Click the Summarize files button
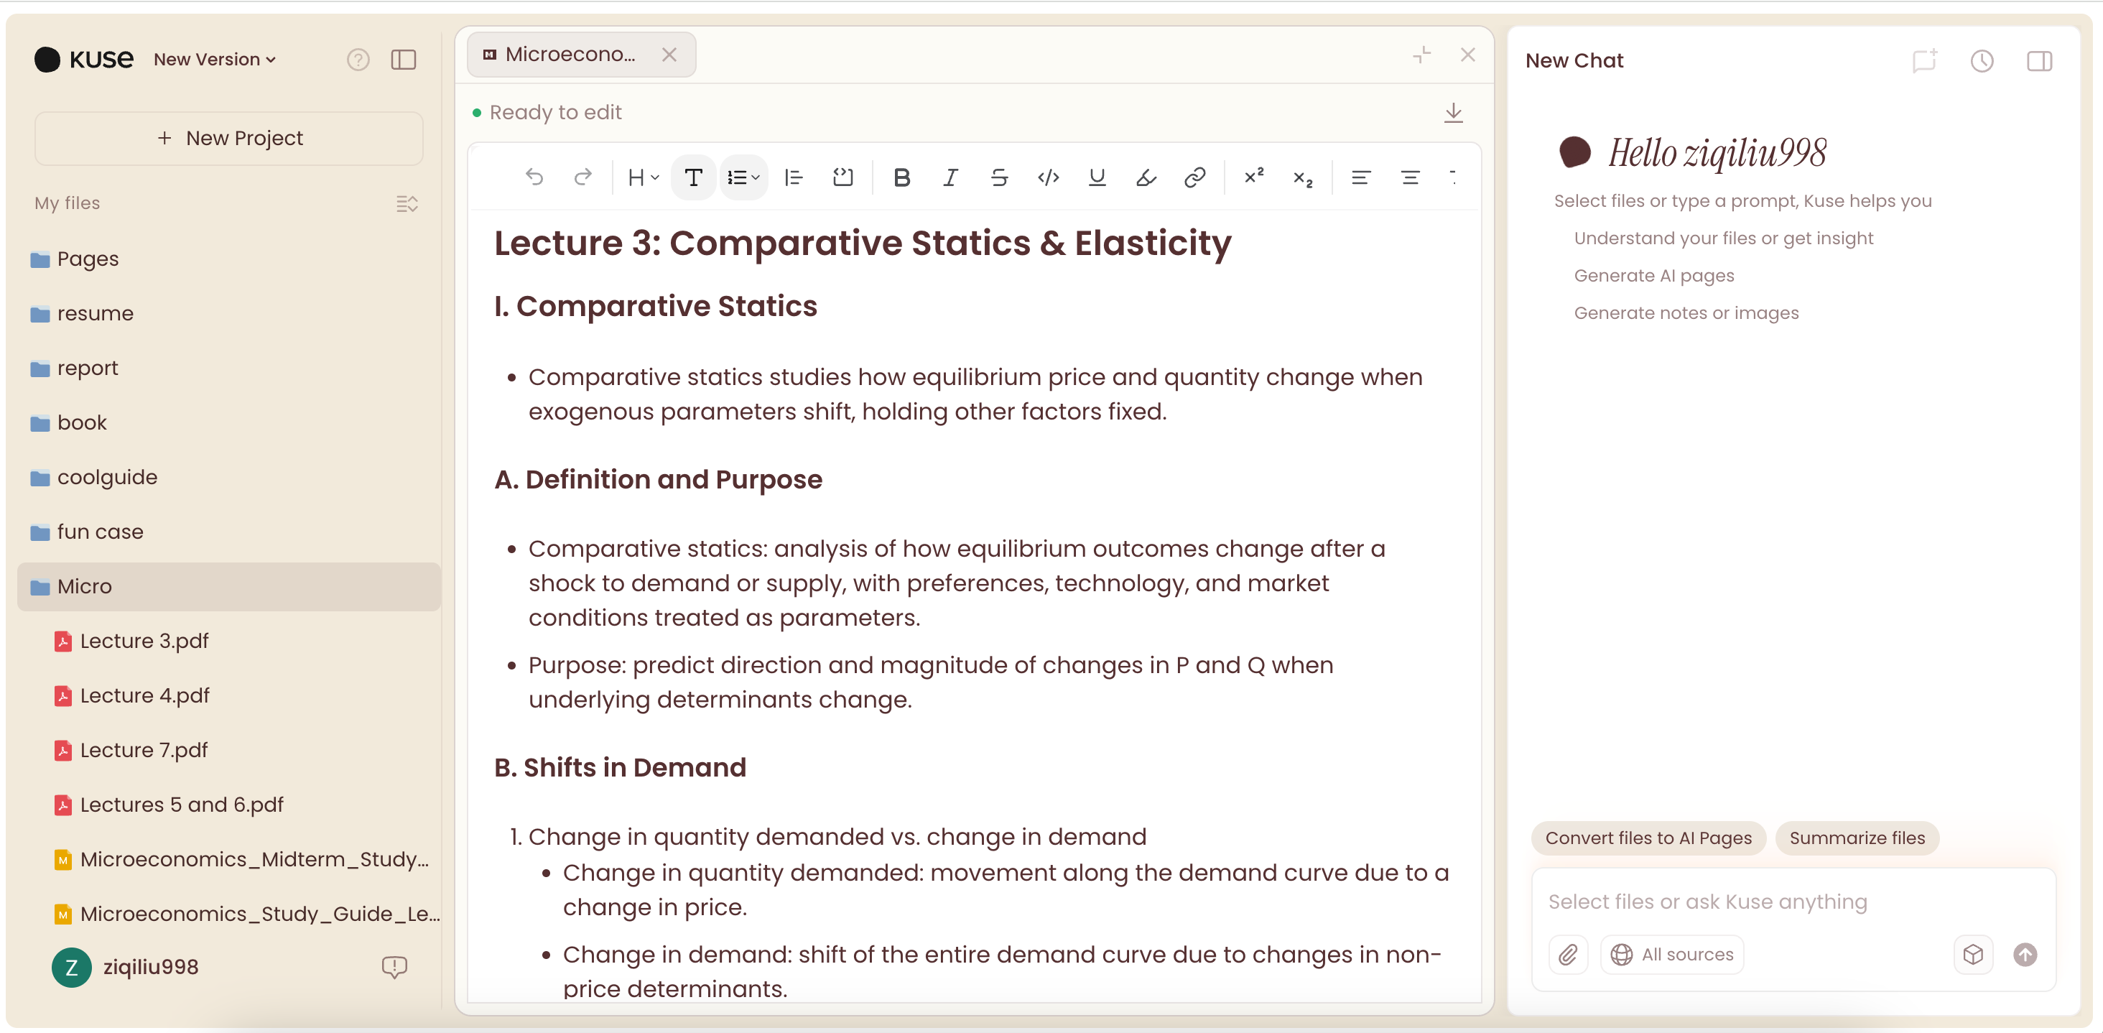The image size is (2103, 1033). [x=1857, y=838]
